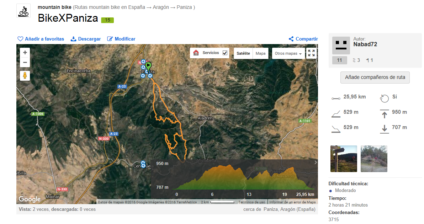Click the share icon next to Compartir
The image size is (424, 224).
[291, 39]
